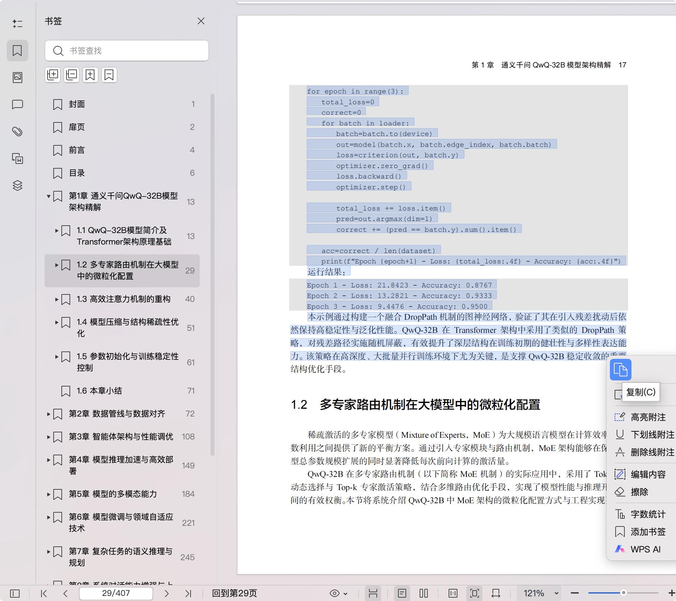Expand the 第2章 数据管线与数据对齐 bookmark
Image resolution: width=676 pixels, height=601 pixels.
coord(49,414)
